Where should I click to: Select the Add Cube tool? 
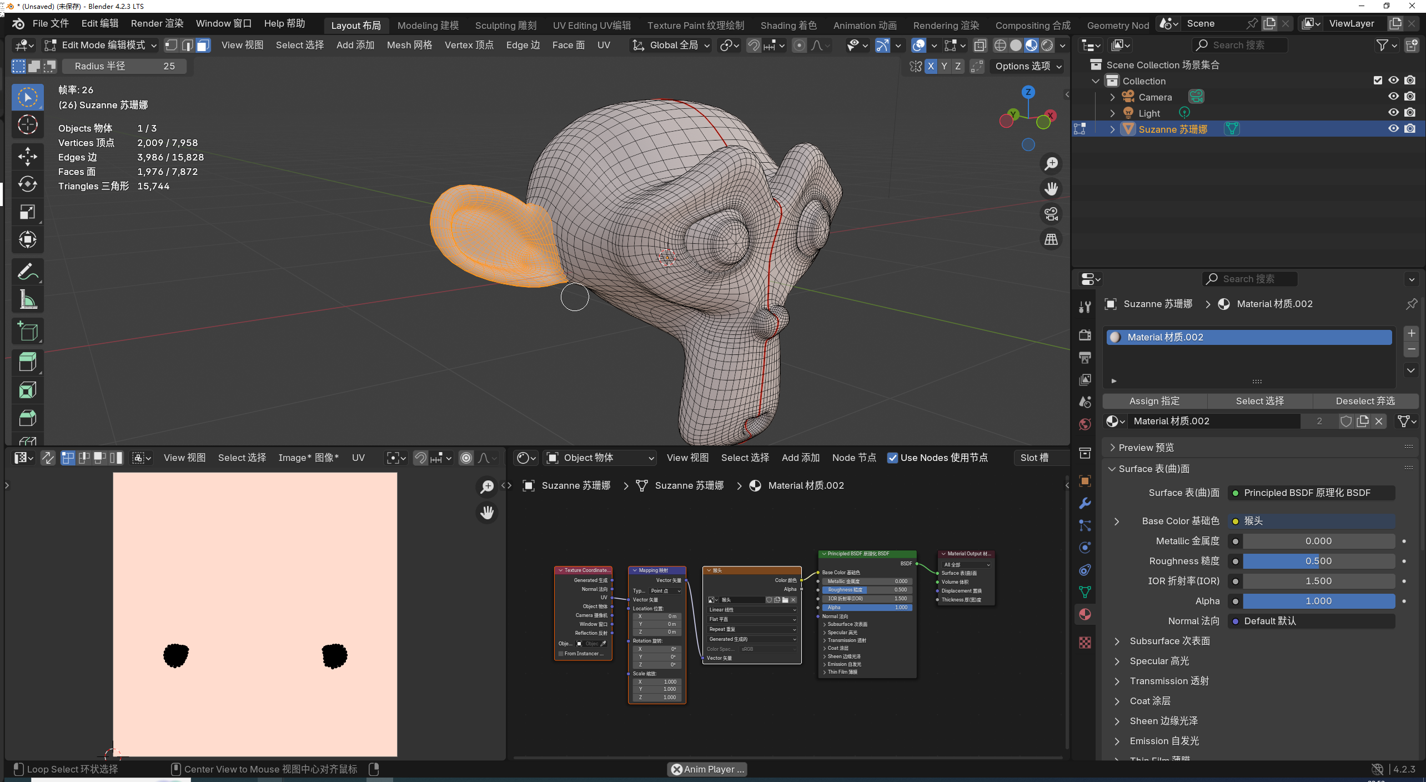[x=27, y=331]
